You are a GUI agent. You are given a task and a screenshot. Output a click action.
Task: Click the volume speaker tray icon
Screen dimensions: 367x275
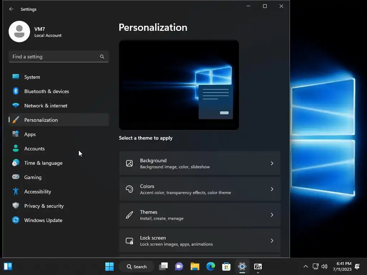point(324,266)
